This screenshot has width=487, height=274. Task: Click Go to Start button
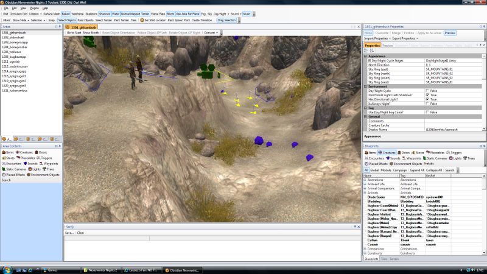(x=74, y=33)
